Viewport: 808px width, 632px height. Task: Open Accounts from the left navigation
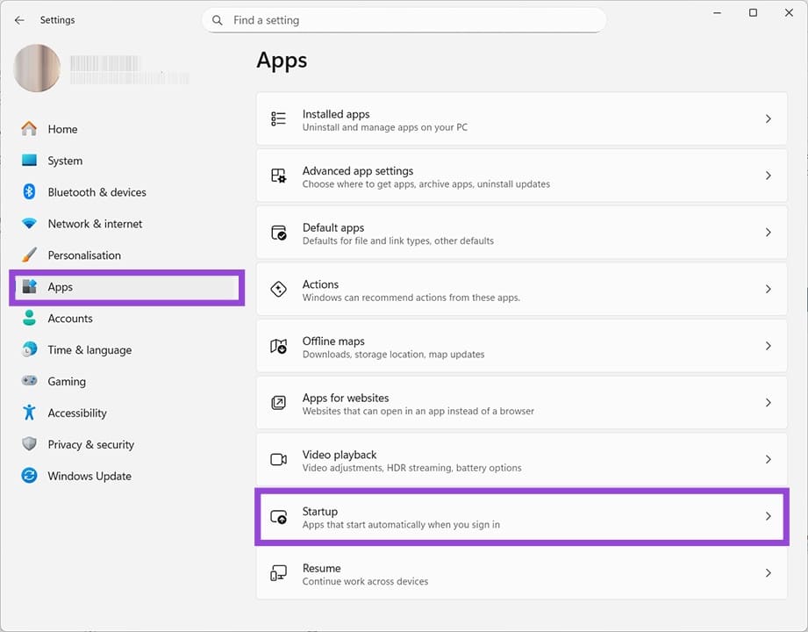pyautogui.click(x=70, y=319)
